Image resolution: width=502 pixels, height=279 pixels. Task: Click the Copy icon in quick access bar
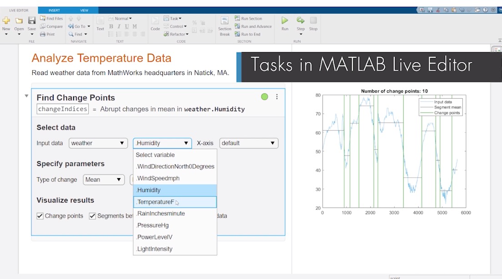tap(446, 10)
